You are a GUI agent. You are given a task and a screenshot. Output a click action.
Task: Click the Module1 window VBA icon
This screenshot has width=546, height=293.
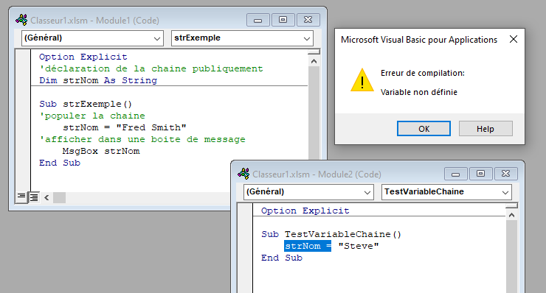21,20
